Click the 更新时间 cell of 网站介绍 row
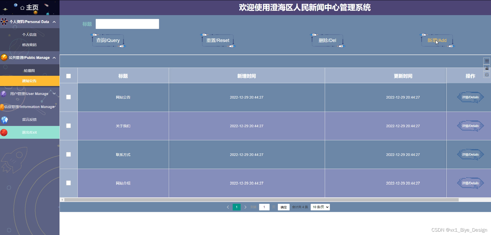 point(403,183)
